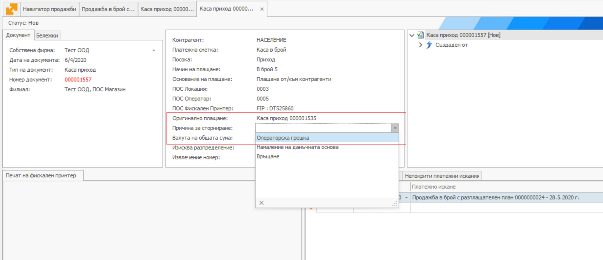Viewport: 603px width, 260px height.
Task: Click the Каса в брой payment account value
Action: click(x=271, y=50)
